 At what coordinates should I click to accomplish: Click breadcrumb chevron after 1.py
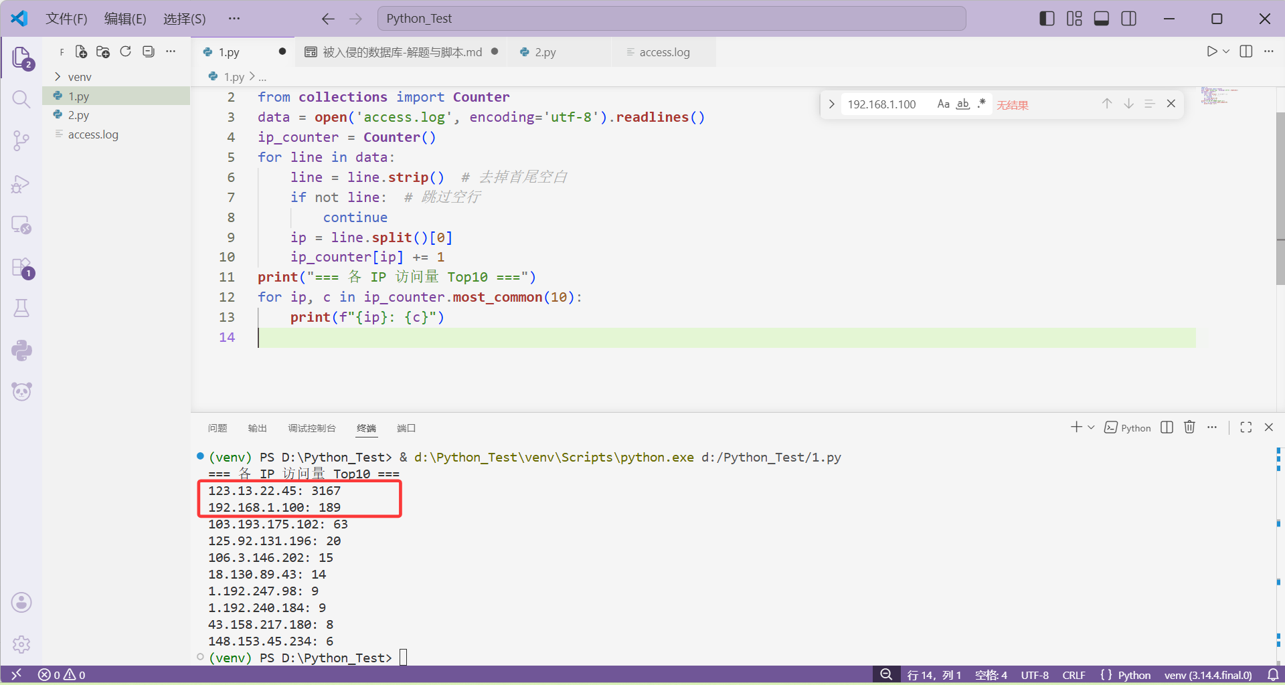tap(252, 77)
